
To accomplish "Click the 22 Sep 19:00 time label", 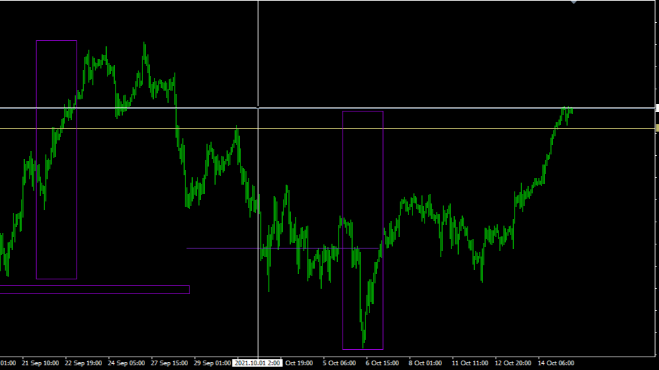I will [83, 363].
